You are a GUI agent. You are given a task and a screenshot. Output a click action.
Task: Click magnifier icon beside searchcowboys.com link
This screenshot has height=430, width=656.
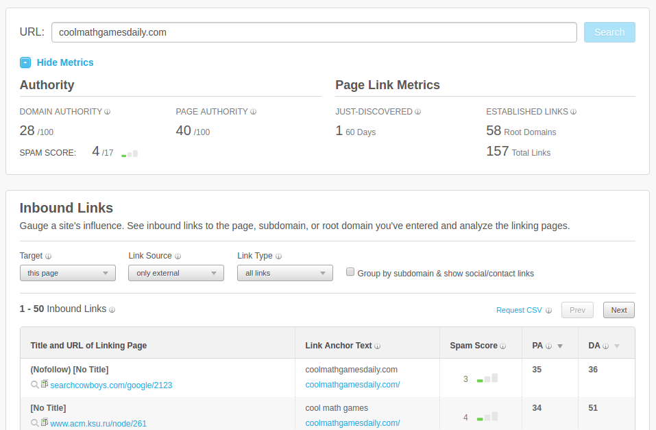coord(35,384)
